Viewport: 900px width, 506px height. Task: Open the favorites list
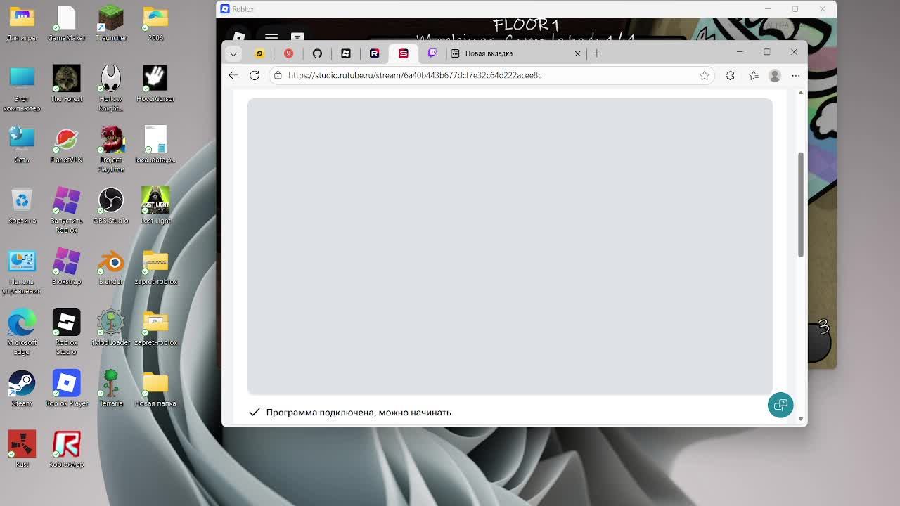click(x=754, y=75)
